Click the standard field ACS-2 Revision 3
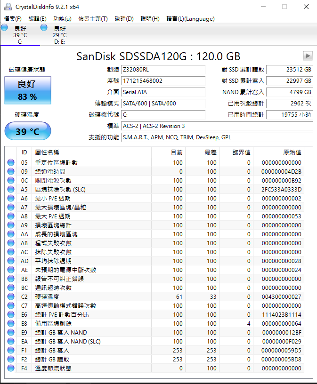This screenshot has width=317, height=384. (x=217, y=126)
